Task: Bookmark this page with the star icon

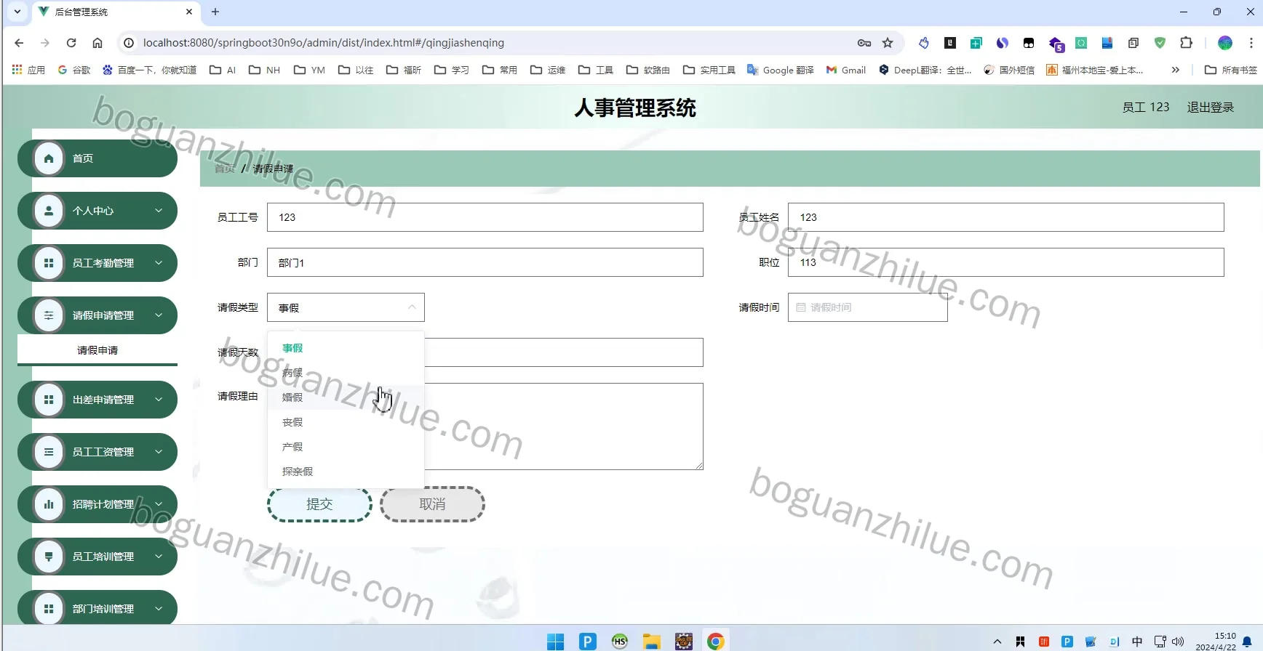Action: pyautogui.click(x=888, y=43)
